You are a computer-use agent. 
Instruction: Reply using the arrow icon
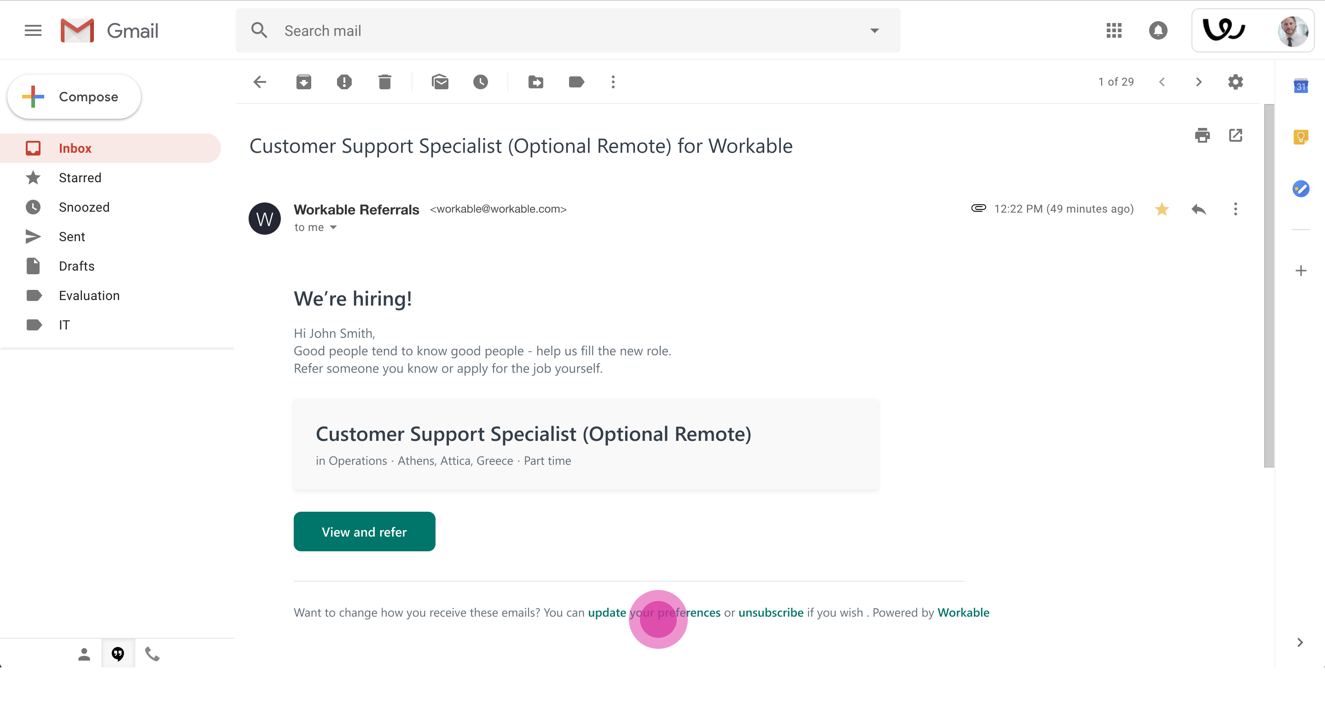pyautogui.click(x=1198, y=209)
